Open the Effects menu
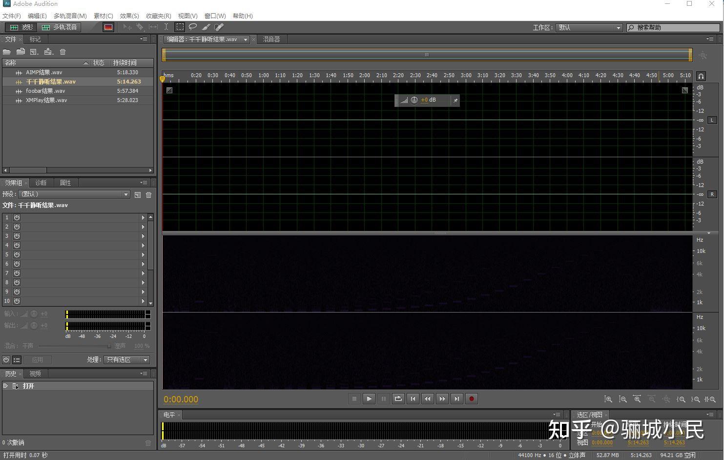The image size is (724, 460). point(129,16)
